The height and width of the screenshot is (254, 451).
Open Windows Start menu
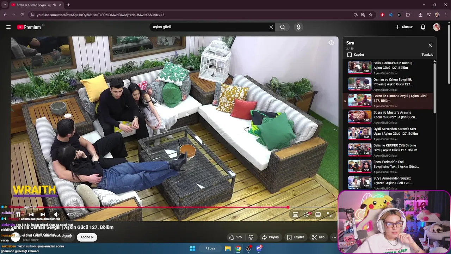point(192,248)
